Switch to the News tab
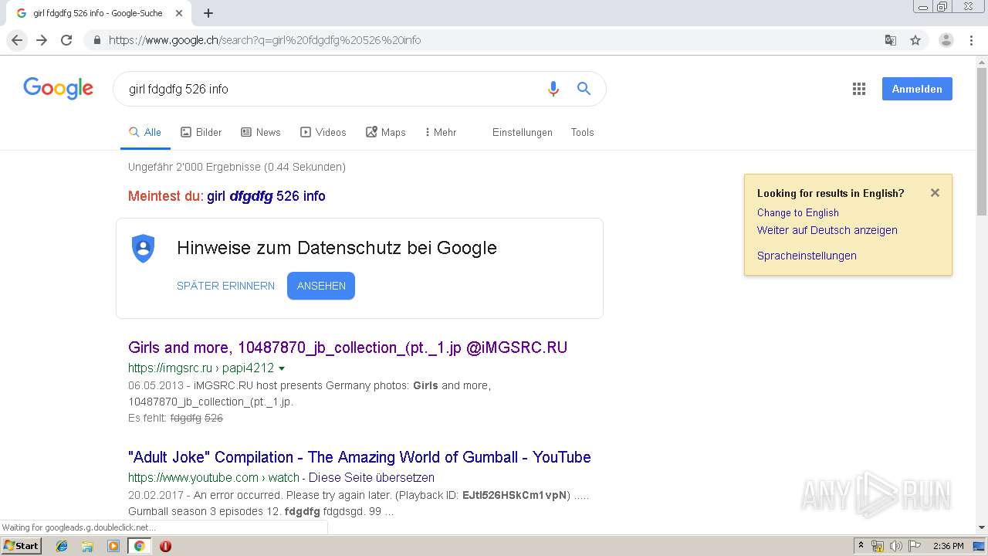The width and height of the screenshot is (988, 556). pyautogui.click(x=260, y=132)
